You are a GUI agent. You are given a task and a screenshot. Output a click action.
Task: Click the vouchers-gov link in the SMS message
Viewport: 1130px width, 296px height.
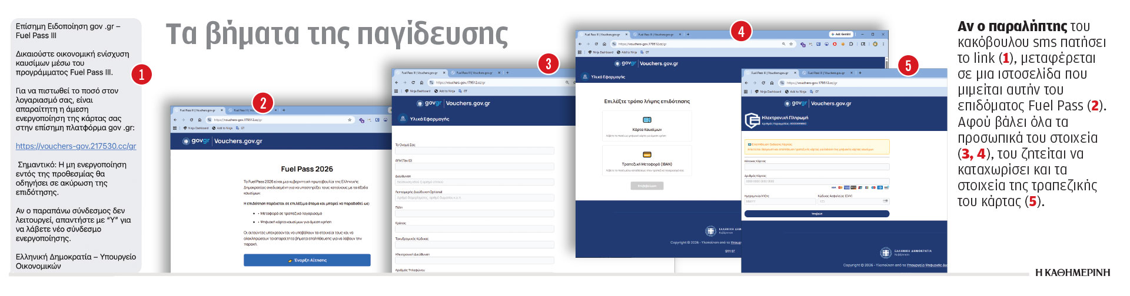point(76,146)
